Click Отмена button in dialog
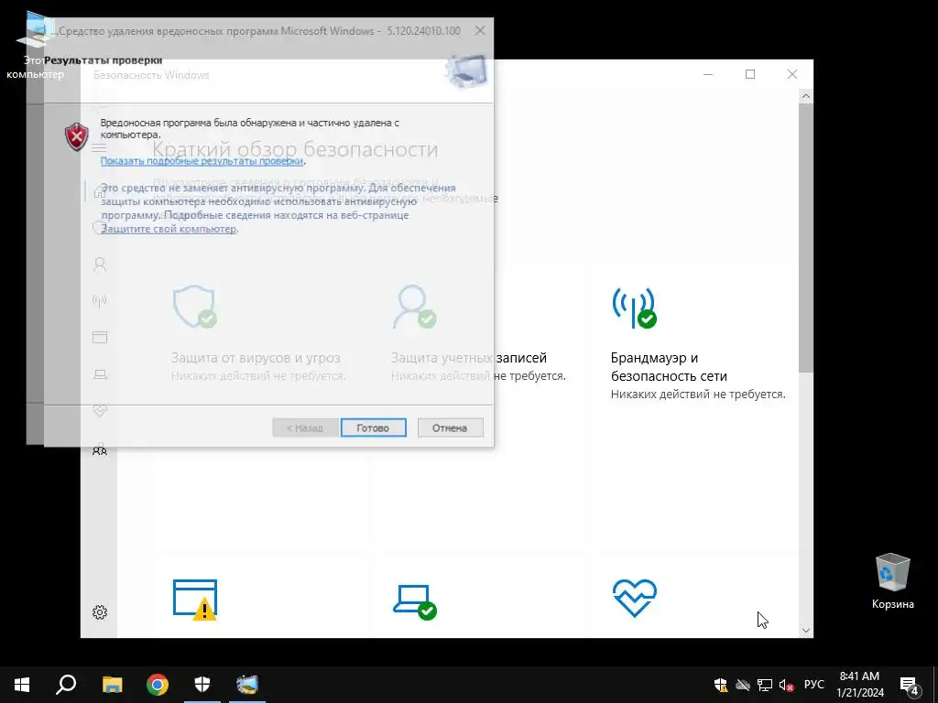 (x=450, y=427)
